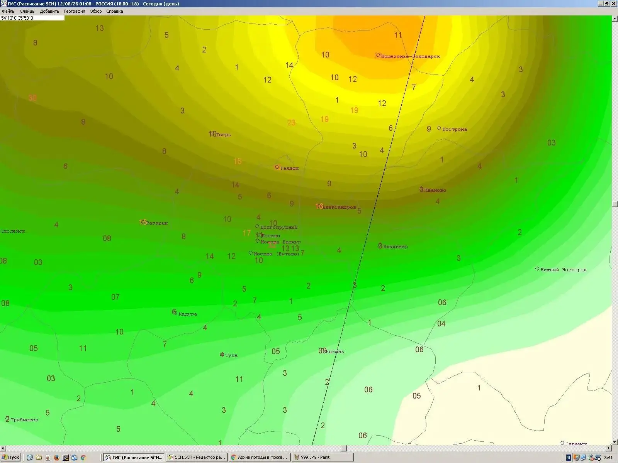Click the Москва Балчуг station marker
The width and height of the screenshot is (618, 463).
click(258, 241)
